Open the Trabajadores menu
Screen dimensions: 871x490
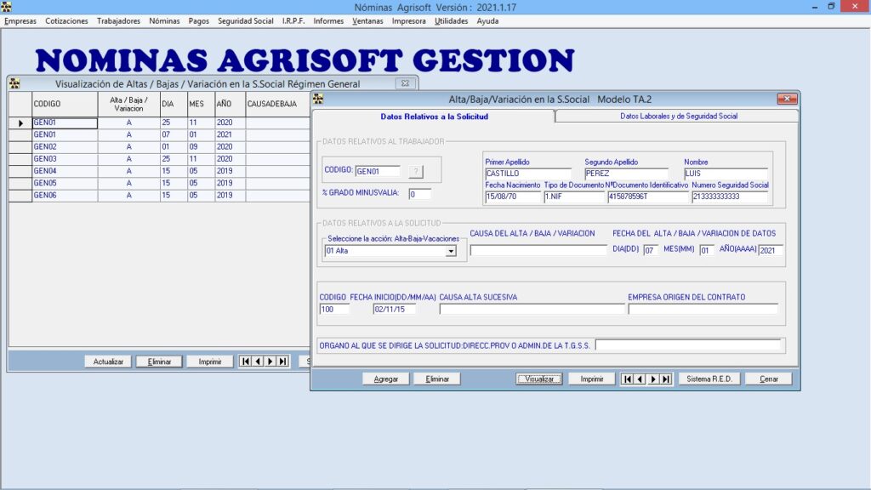pos(118,21)
